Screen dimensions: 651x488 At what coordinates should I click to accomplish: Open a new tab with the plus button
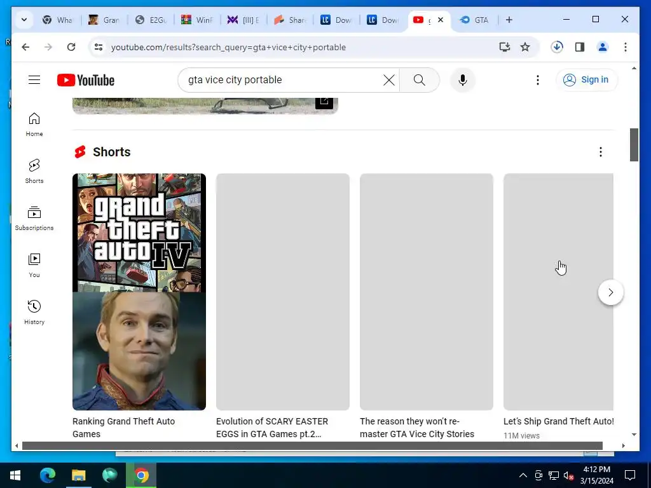(509, 20)
